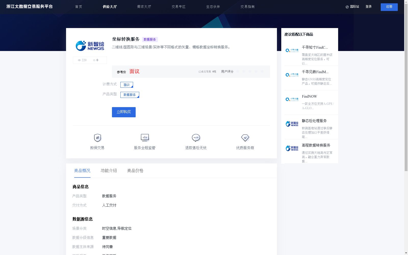408x255 pixels.
Task: Click the page vertical scrollbar thumb
Action: [x=406, y=87]
